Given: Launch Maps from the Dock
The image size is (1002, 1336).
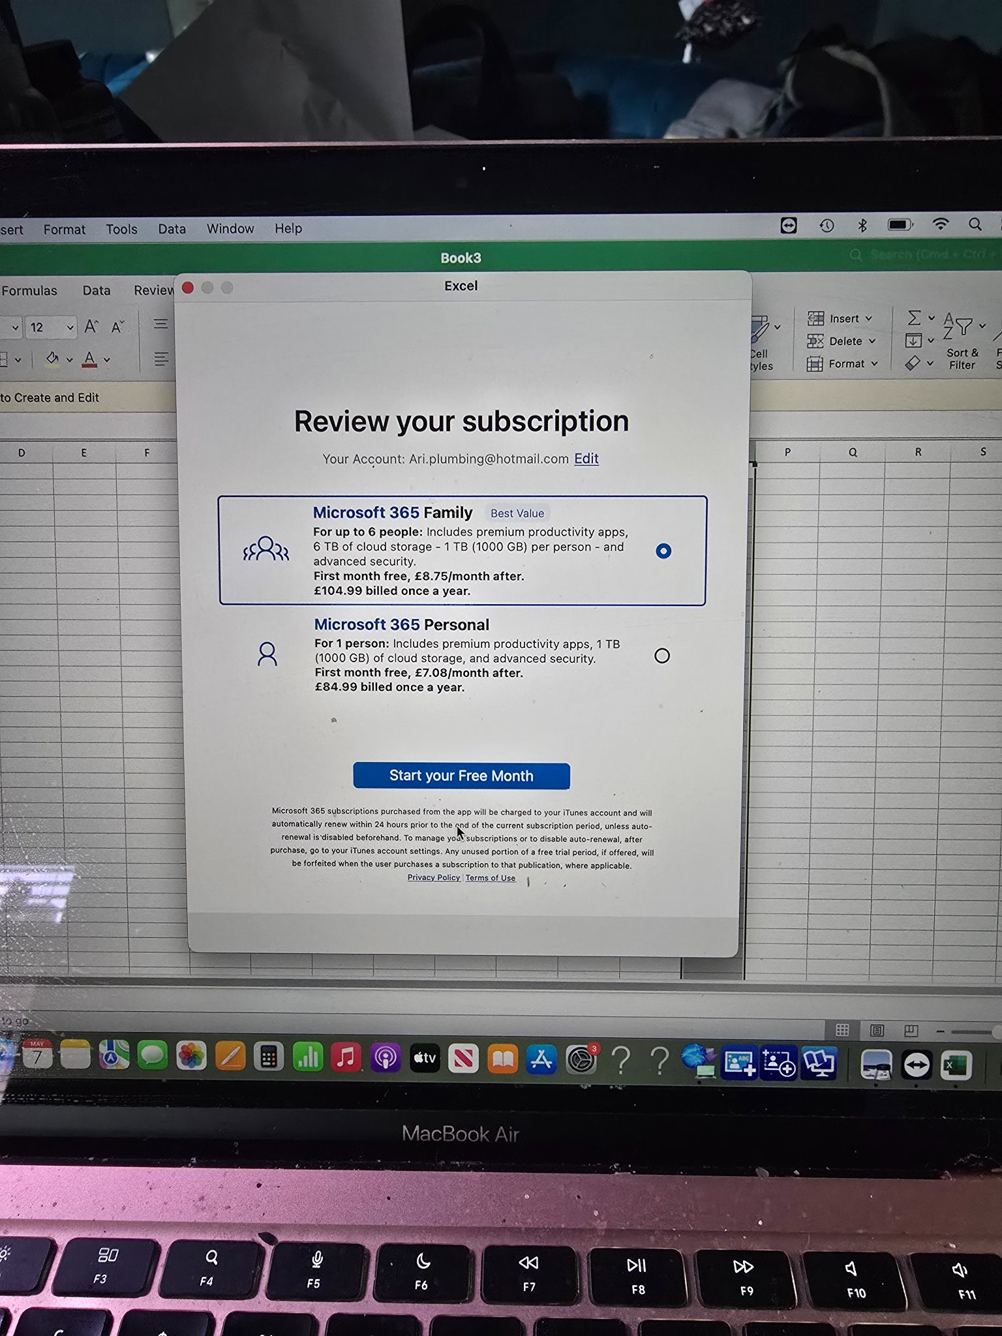Looking at the screenshot, I should click(x=114, y=1055).
